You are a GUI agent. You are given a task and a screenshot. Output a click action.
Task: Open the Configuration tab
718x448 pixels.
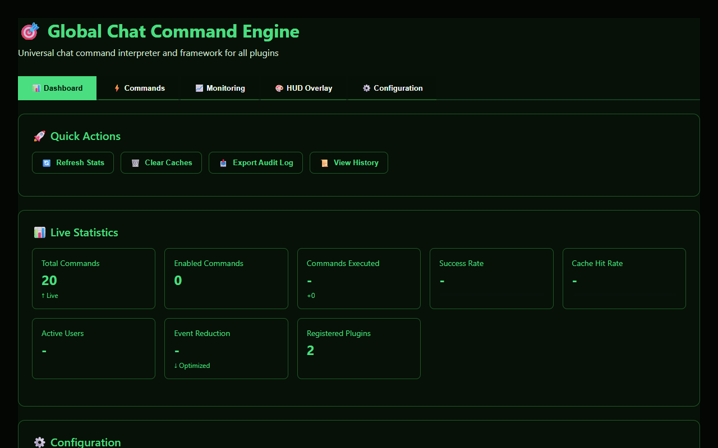(392, 88)
